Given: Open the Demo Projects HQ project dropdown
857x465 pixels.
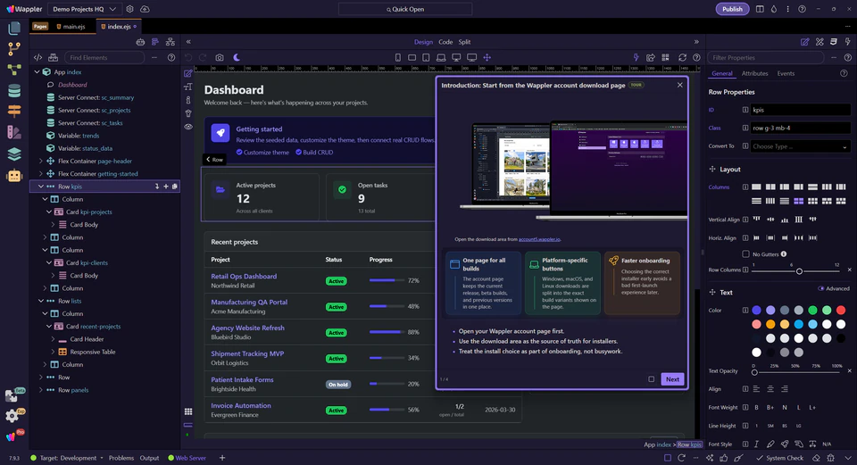Looking at the screenshot, I should point(84,9).
